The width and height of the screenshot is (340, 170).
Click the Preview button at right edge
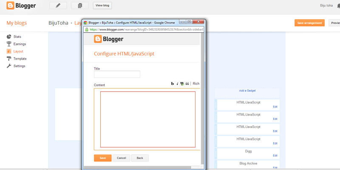pos(334,23)
